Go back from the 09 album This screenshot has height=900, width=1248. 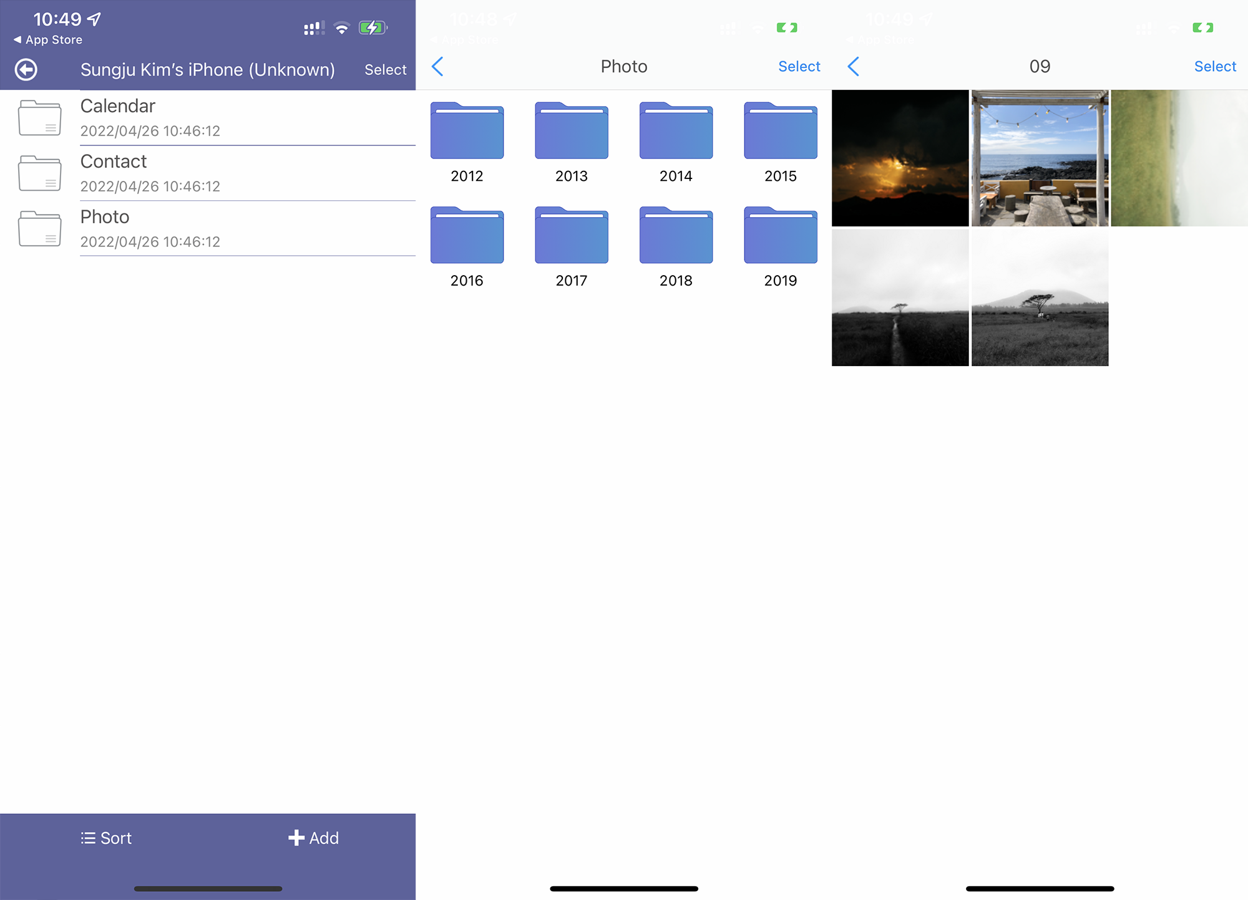pyautogui.click(x=854, y=66)
